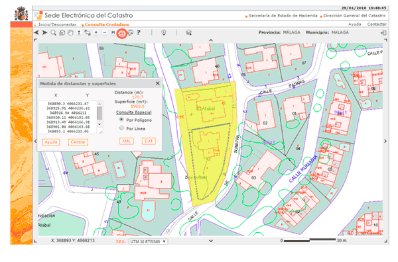Open the SRS UTM 30 ETRS89 dropdown
Image resolution: width=398 pixels, height=262 pixels.
pos(148,241)
